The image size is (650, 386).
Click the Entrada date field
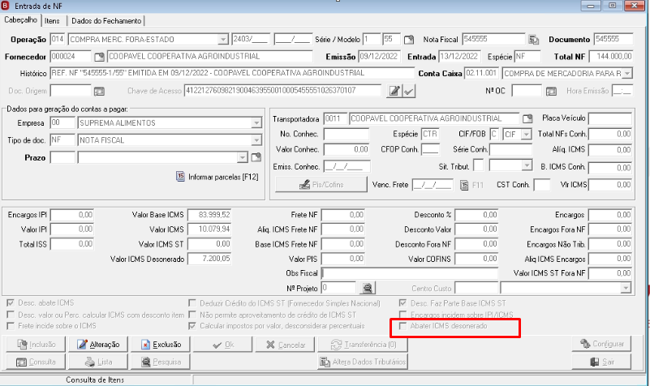pos(459,56)
